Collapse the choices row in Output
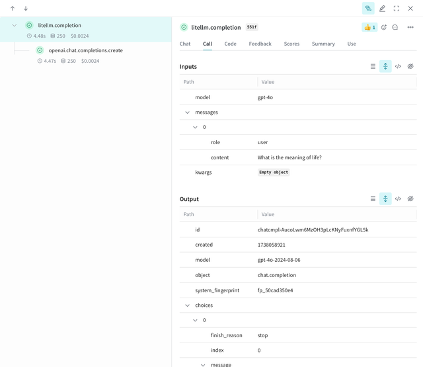The width and height of the screenshot is (423, 367). [188, 306]
